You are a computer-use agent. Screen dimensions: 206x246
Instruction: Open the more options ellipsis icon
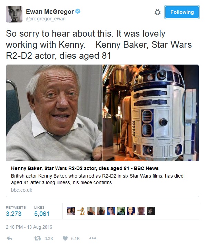92,238
